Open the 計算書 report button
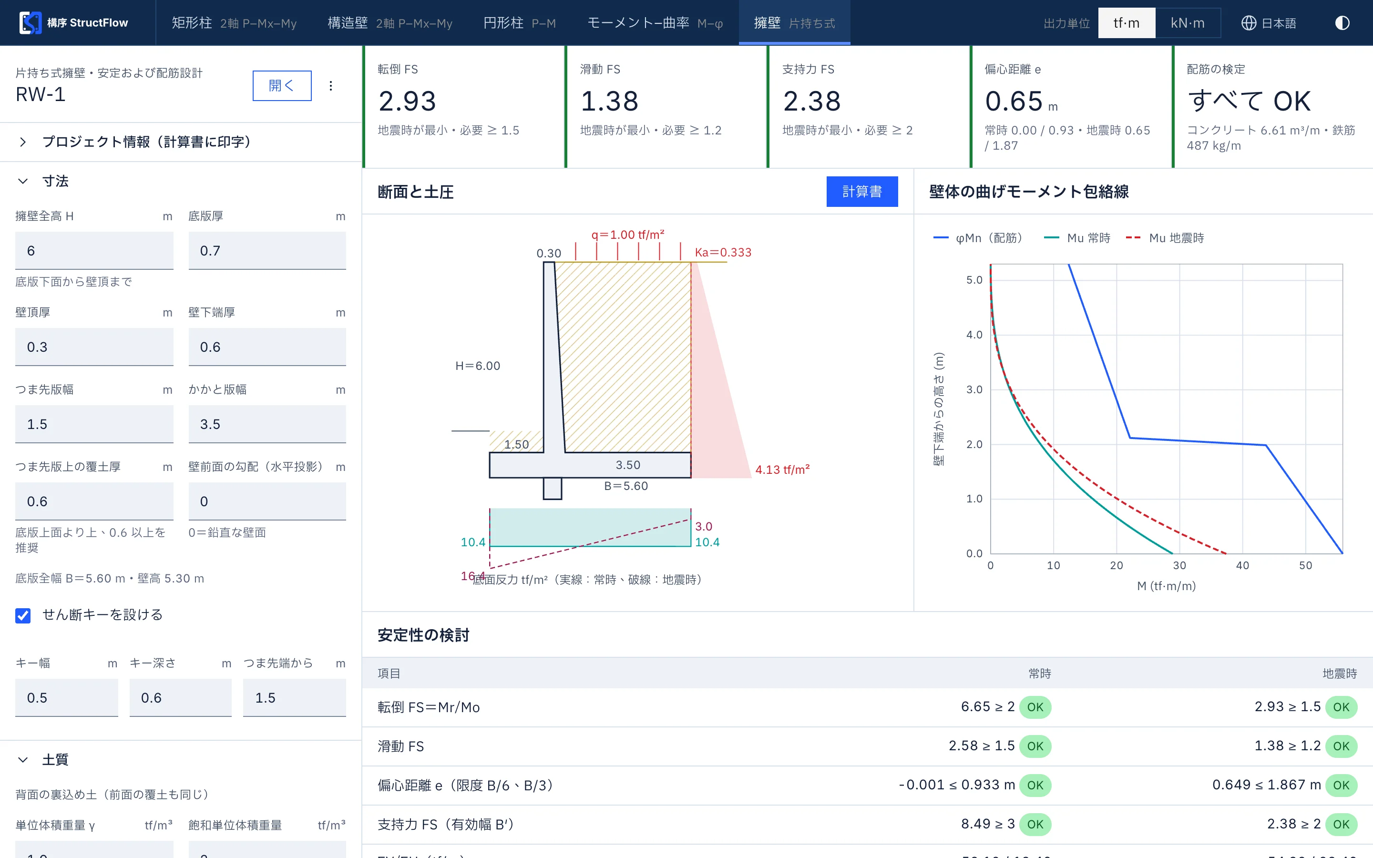Screen dimensions: 1373x858 (862, 192)
